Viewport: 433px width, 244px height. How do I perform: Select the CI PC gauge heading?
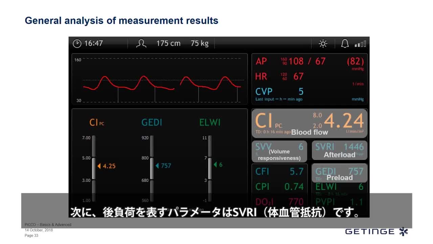(97, 122)
